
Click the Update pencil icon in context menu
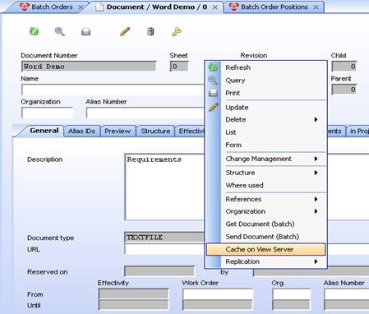(x=214, y=107)
